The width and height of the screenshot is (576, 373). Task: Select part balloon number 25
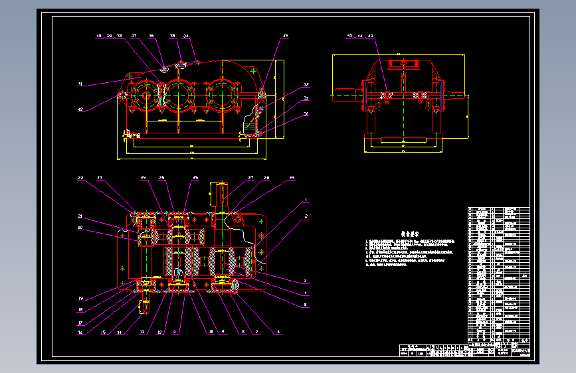click(x=161, y=178)
